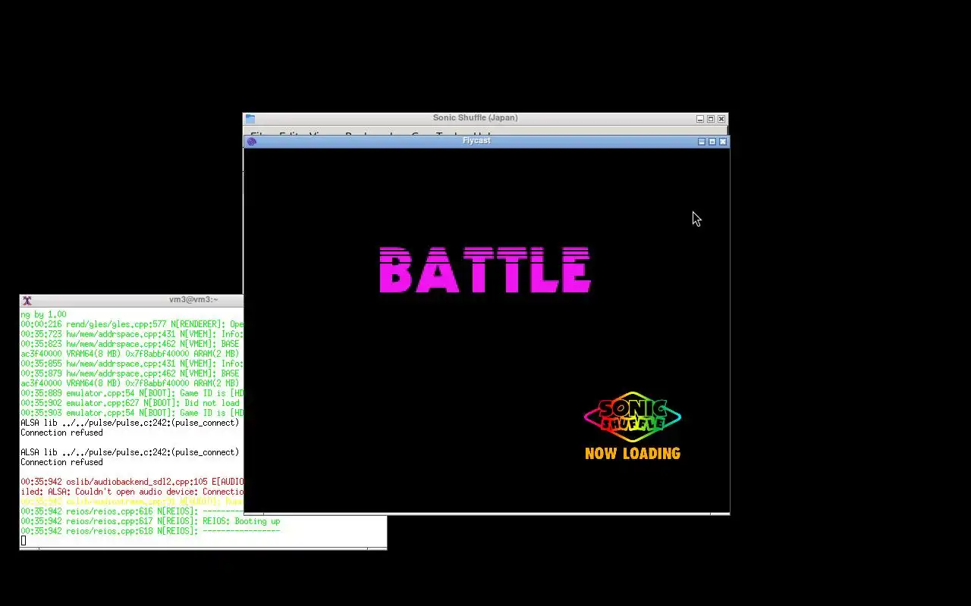The height and width of the screenshot is (606, 971).
Task: Click the NOW LOADING text
Action: tap(633, 454)
